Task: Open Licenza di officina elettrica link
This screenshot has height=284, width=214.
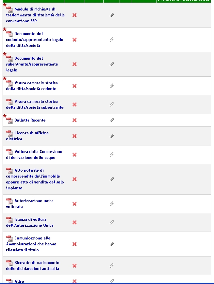Action: click(x=27, y=136)
